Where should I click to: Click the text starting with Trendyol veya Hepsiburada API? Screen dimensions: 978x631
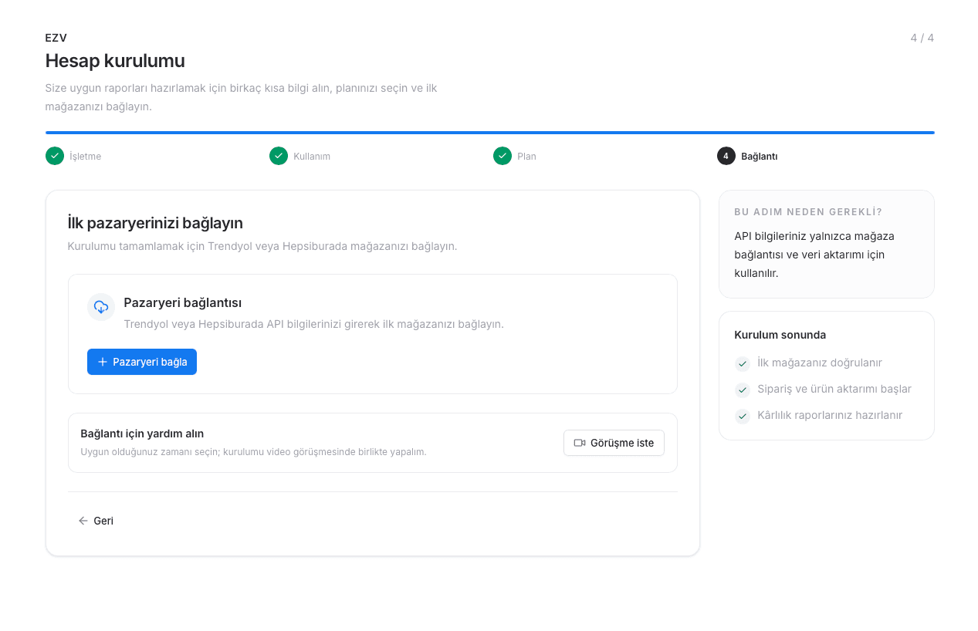[x=314, y=324]
